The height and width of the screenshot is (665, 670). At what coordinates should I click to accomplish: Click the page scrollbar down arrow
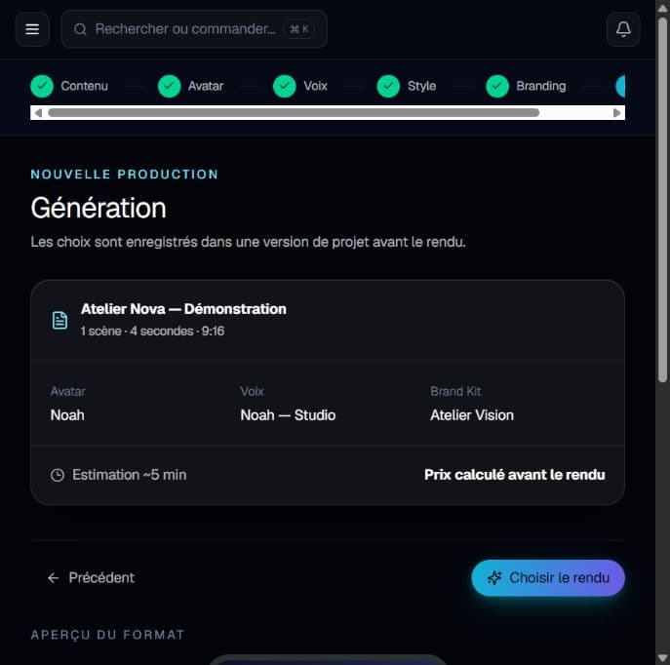tap(663, 657)
